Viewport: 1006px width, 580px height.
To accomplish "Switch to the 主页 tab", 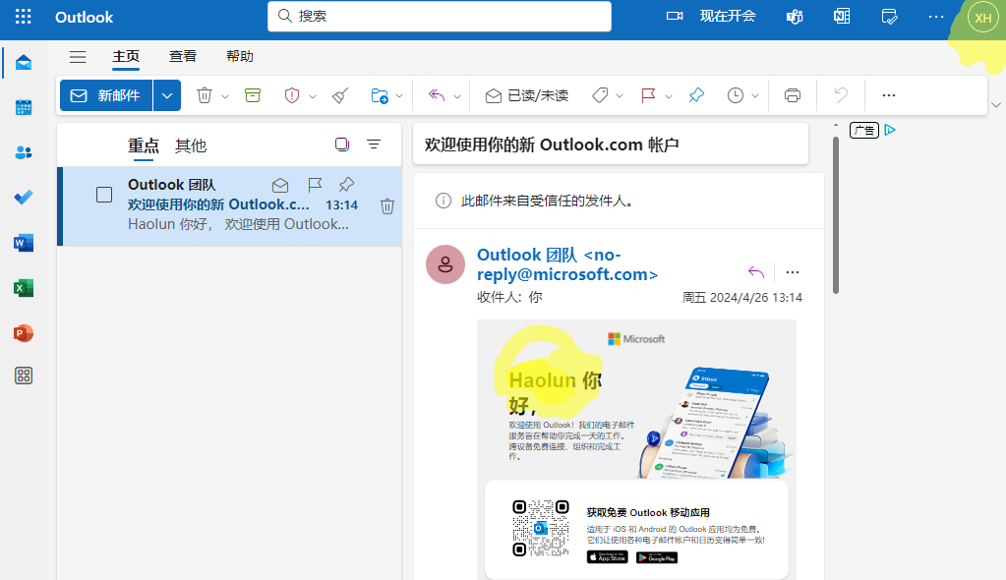I will pyautogui.click(x=126, y=56).
